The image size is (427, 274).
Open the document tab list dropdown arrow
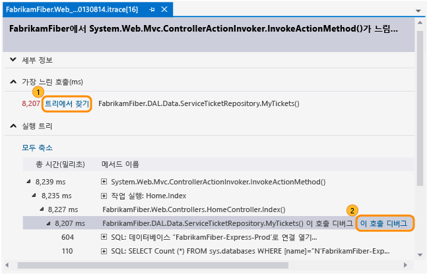[x=418, y=11]
